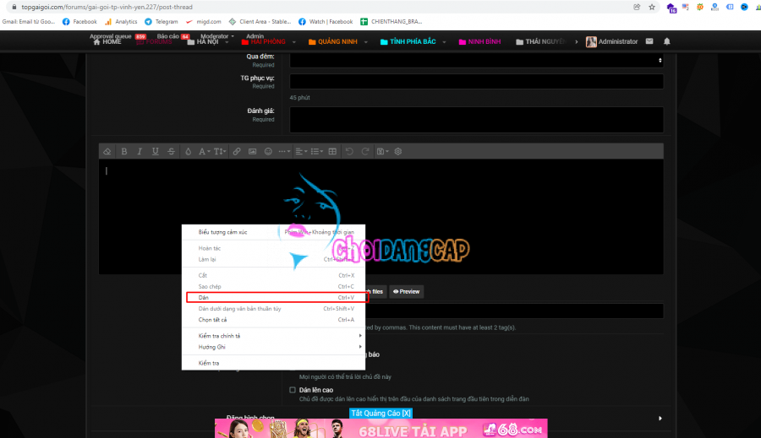Click the undo icon in editor toolbar
Viewport: 761px width, 438px height.
[349, 151]
